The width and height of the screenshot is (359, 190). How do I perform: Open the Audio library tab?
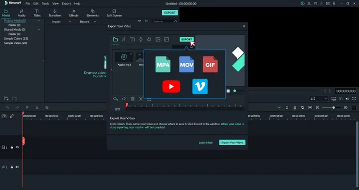point(21,13)
